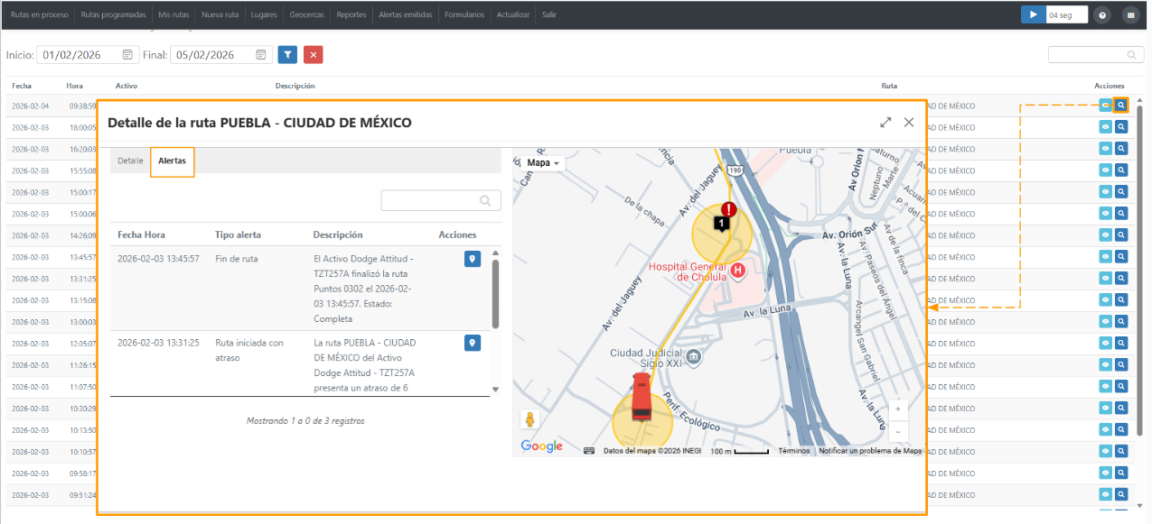Open the calendar picker for Final date
Viewport: 1152px width, 524px height.
click(261, 55)
